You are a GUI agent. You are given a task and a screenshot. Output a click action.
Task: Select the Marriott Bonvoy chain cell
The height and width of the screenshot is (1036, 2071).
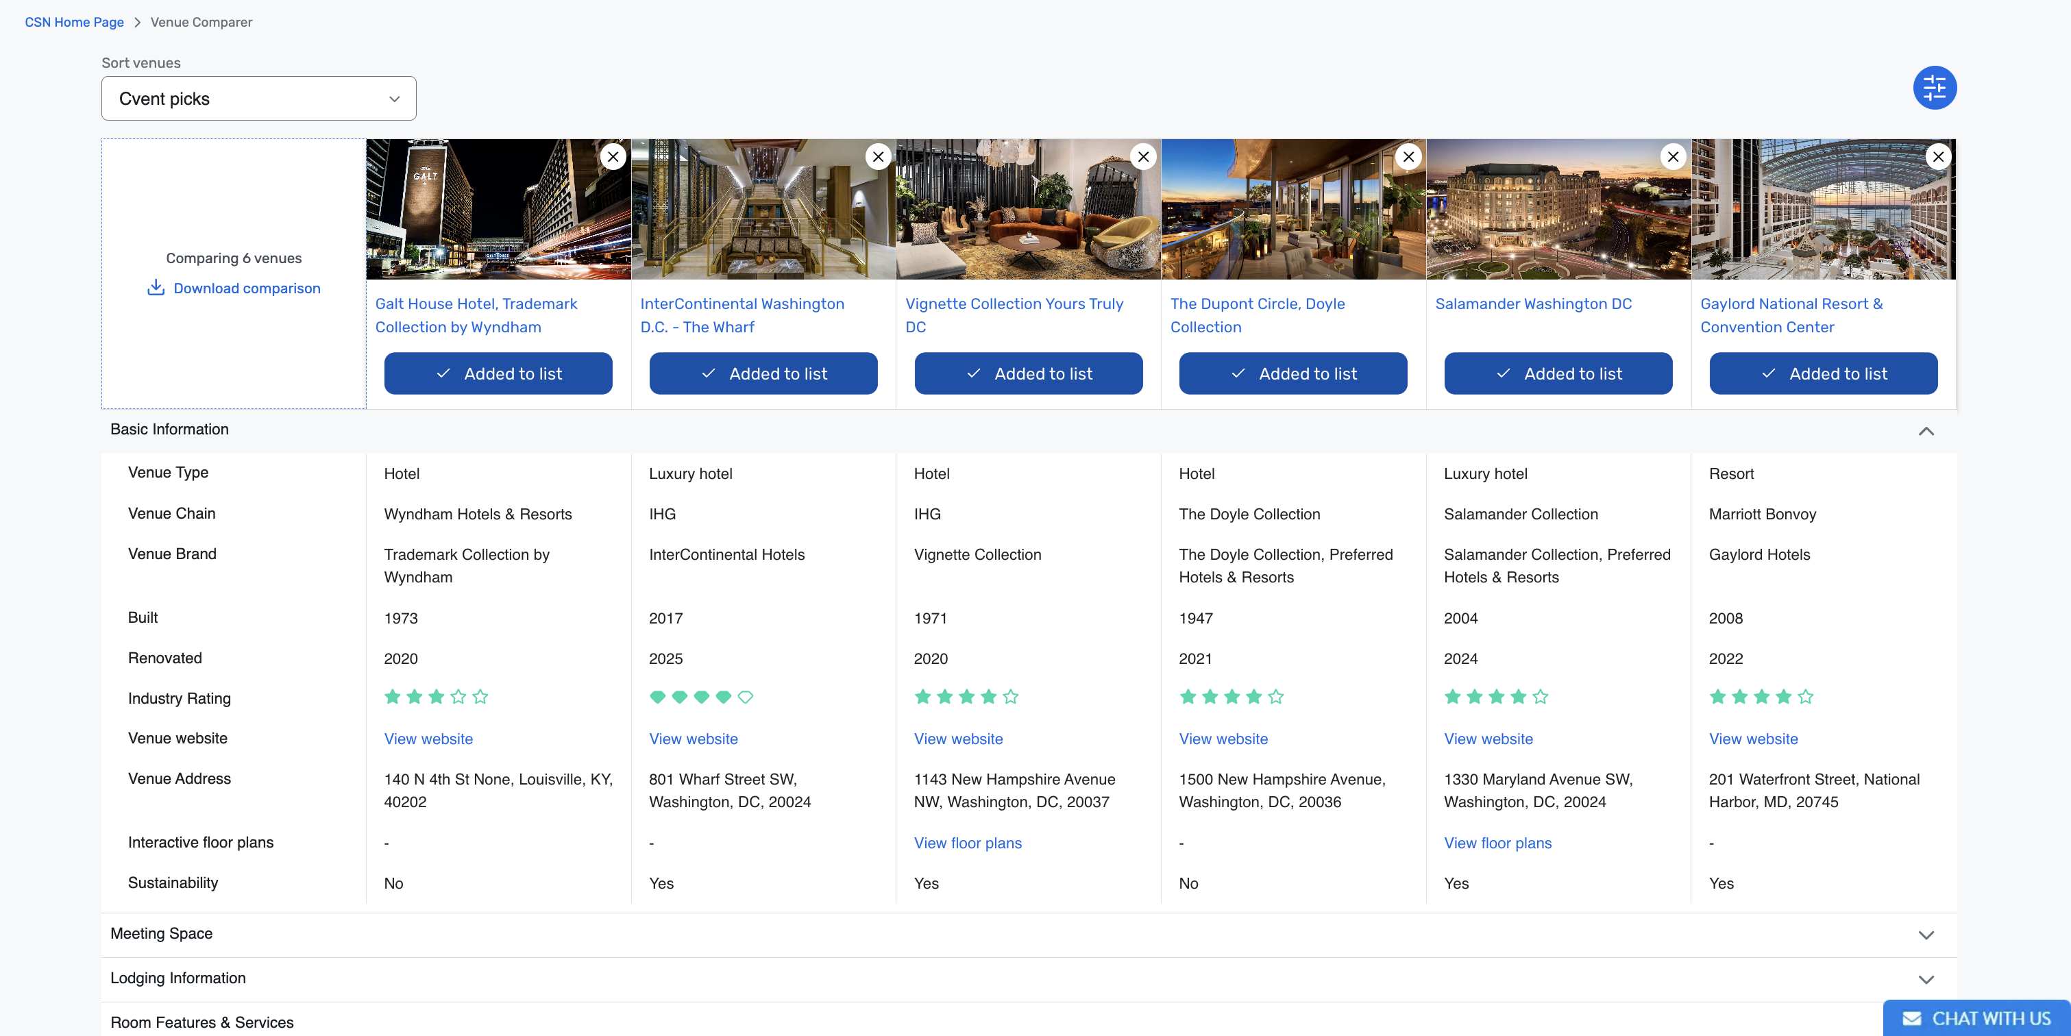pos(1763,515)
